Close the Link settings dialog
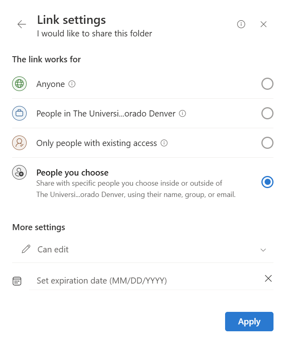Viewport: 286px width, 343px height. click(x=263, y=24)
